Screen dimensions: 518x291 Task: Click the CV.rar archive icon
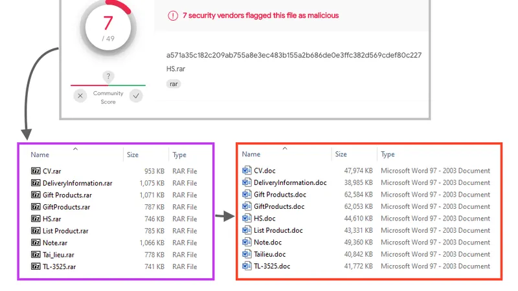36,171
